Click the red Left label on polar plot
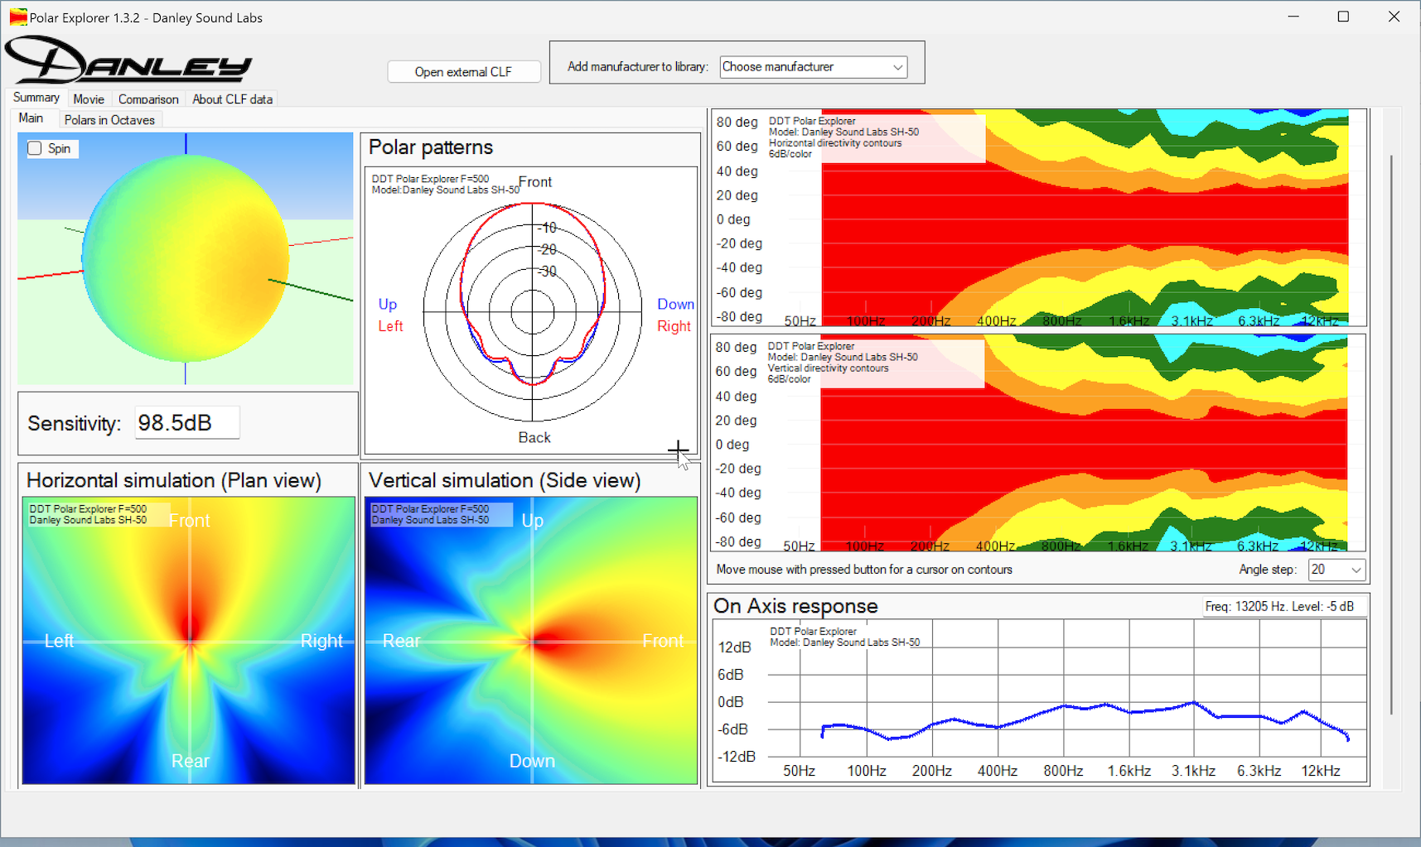 tap(390, 326)
